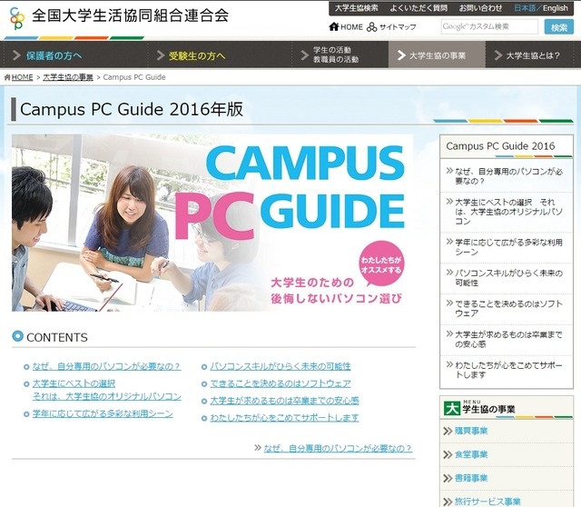Click the co-op logo in the header
The height and width of the screenshot is (507, 581).
17,18
